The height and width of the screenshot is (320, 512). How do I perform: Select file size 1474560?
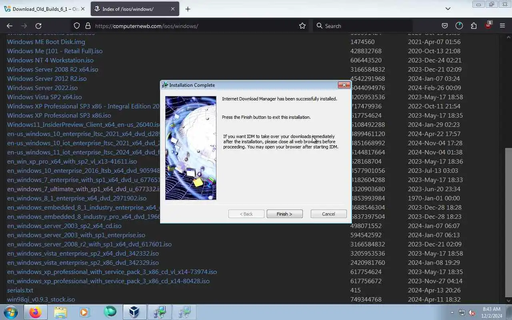point(362,42)
